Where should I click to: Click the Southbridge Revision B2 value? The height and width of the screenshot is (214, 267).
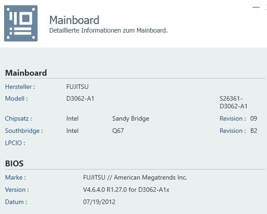pyautogui.click(x=253, y=131)
